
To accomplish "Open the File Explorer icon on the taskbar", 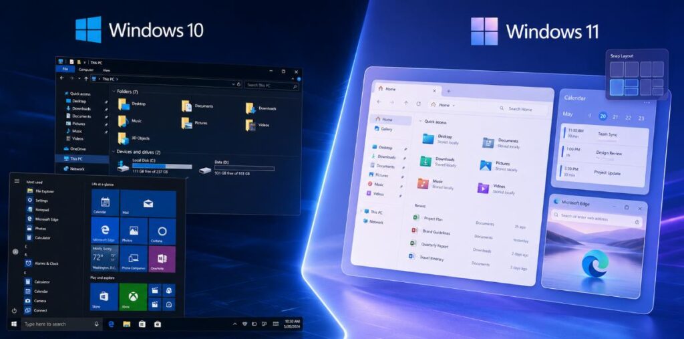I will [x=126, y=324].
